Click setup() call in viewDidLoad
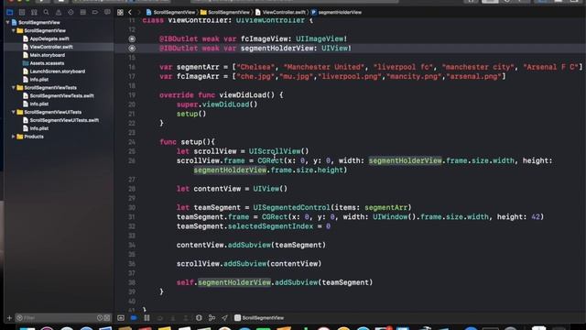The height and width of the screenshot is (330, 586). point(191,114)
